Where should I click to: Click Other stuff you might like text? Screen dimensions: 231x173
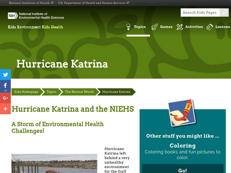tap(182, 136)
